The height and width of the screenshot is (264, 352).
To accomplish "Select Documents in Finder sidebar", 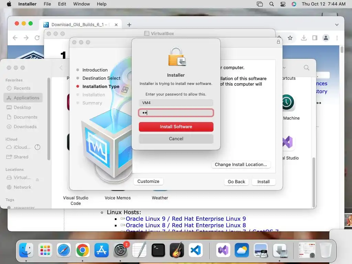I will [x=23, y=117].
